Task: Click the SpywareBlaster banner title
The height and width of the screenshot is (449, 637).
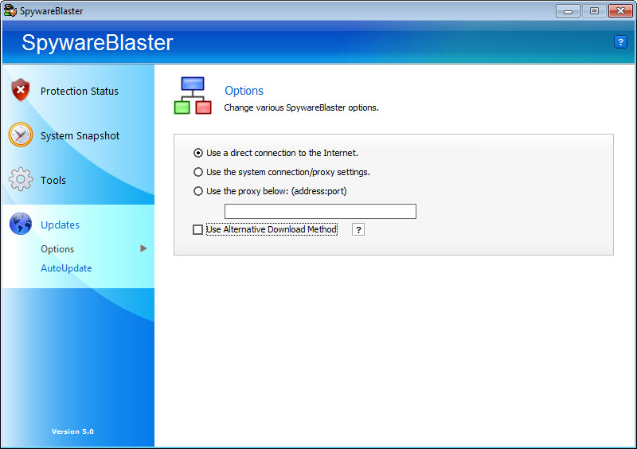Action: coord(97,43)
